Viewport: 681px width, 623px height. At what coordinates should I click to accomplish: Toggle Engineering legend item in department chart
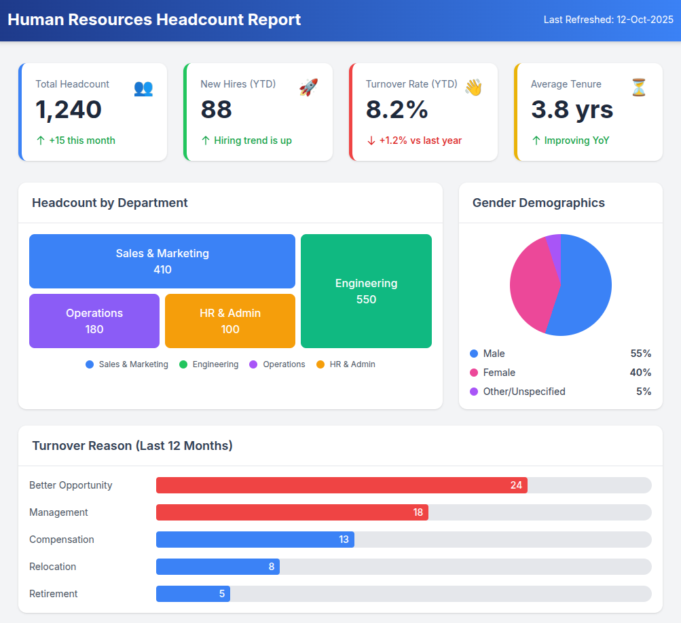point(209,364)
